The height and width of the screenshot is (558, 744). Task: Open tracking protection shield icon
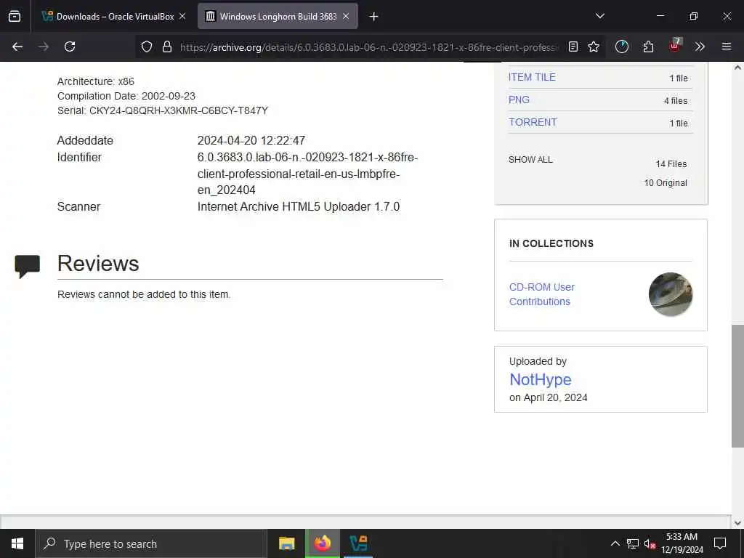[147, 47]
